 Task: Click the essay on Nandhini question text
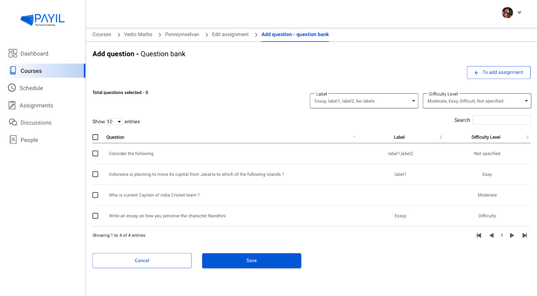167,216
